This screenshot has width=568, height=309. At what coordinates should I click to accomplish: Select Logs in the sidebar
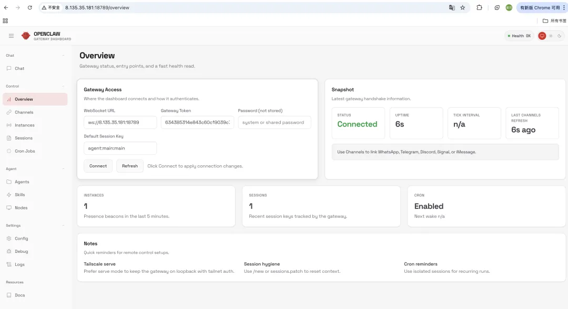pos(19,264)
